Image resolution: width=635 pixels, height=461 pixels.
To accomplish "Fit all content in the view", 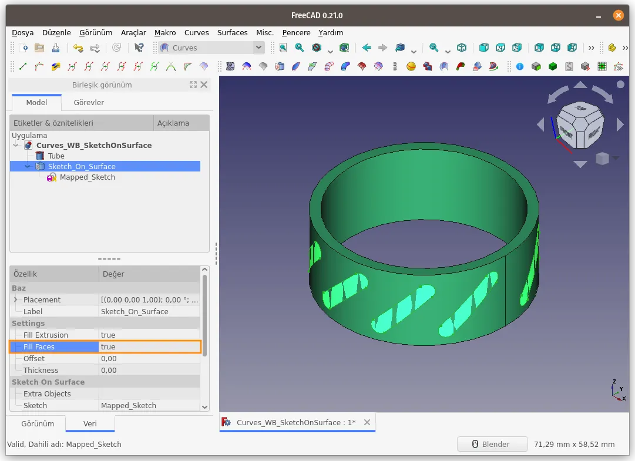I will [x=283, y=48].
